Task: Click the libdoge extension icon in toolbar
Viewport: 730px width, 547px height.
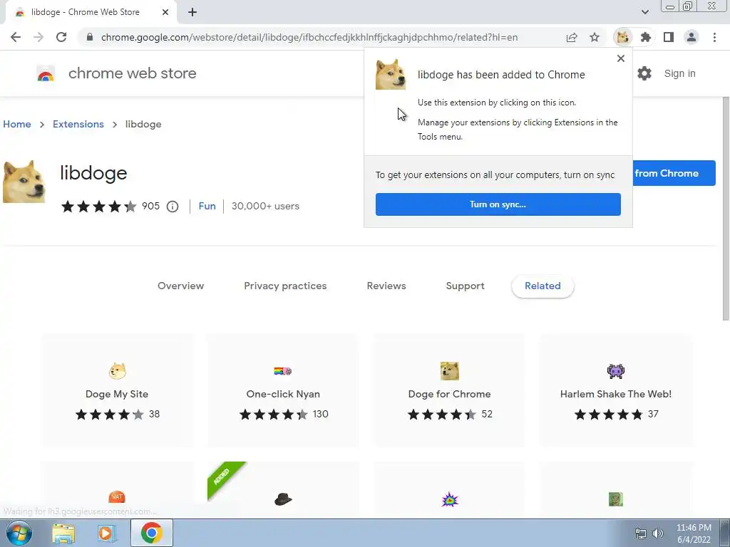Action: 622,37
